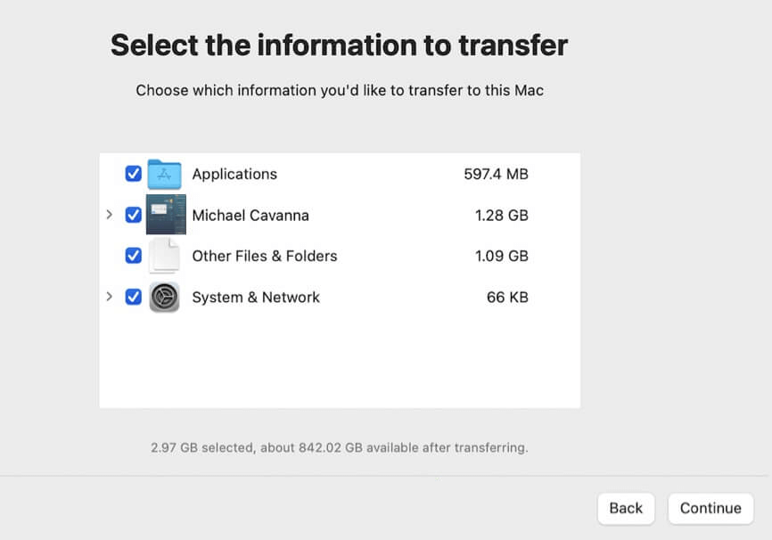
Task: Click the System & Network settings gear icon
Action: (x=164, y=297)
